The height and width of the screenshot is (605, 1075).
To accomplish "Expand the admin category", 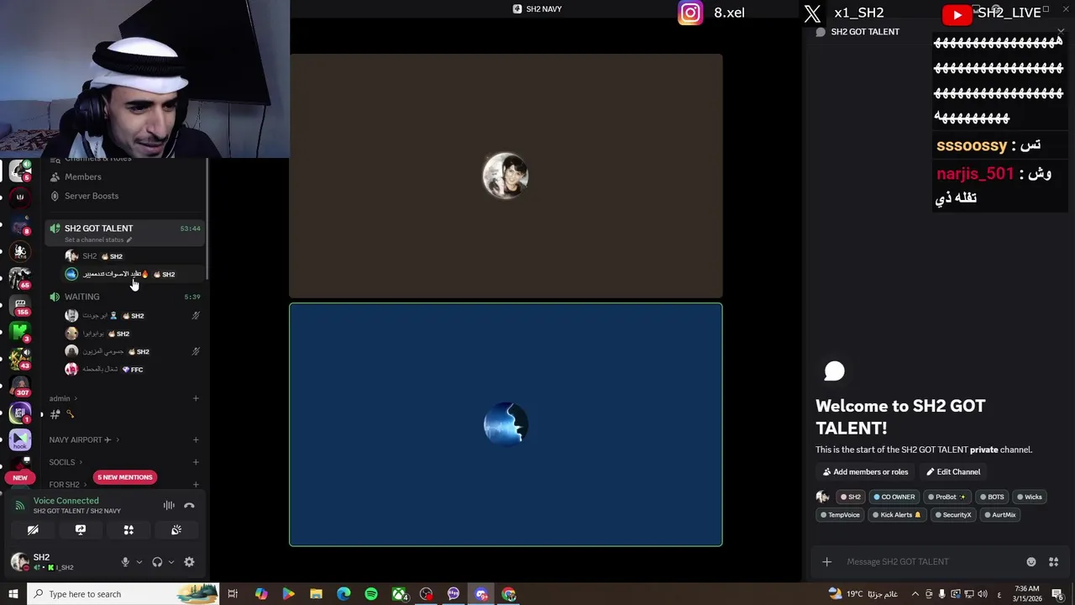I will tap(63, 398).
